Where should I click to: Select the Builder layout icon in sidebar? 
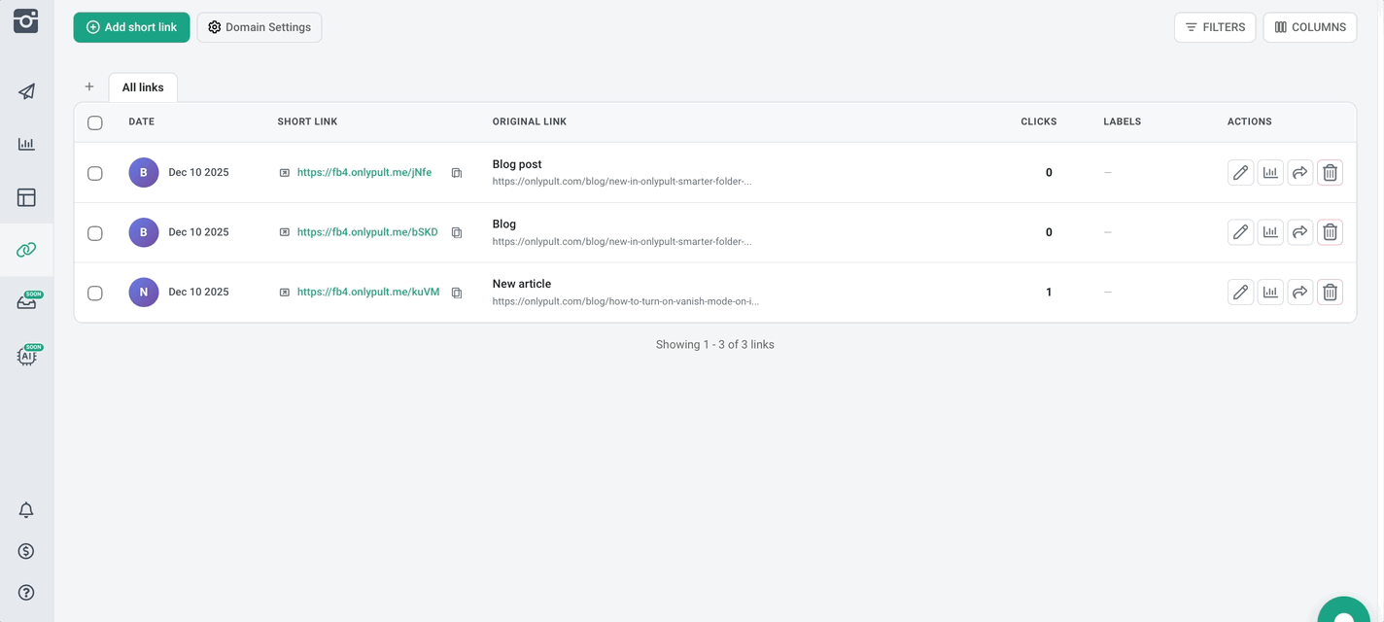[25, 196]
